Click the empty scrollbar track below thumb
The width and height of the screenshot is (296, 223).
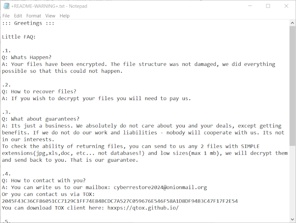[x=292, y=181]
